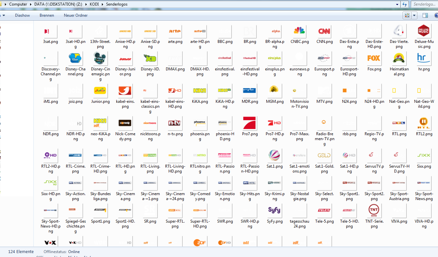
Task: Click the Offlinestatus: Online text
Action: (x=62, y=252)
